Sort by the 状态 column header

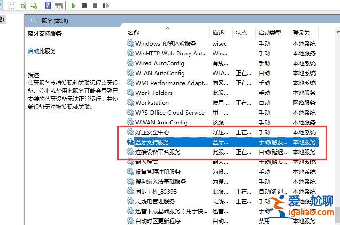point(241,33)
